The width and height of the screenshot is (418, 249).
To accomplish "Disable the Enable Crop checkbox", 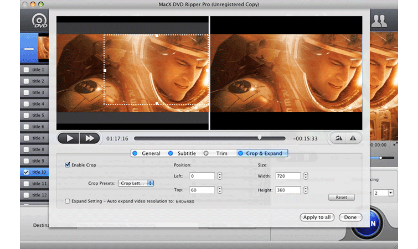I will 68,165.
